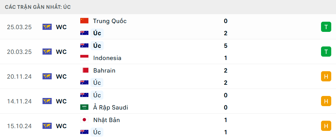Open the Nhật Bản team link
The width and height of the screenshot is (336, 138).
pyautogui.click(x=106, y=120)
